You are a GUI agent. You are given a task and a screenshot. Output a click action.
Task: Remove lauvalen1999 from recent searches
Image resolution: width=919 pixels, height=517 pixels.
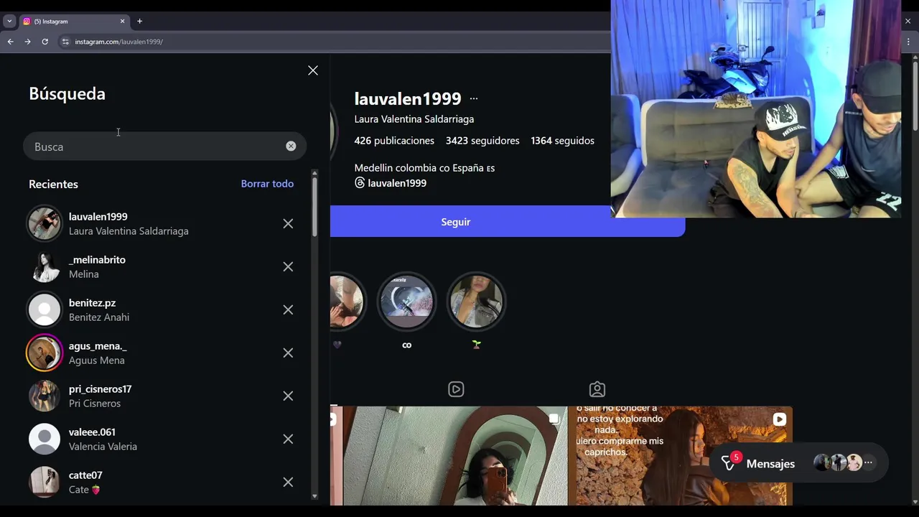coord(288,224)
